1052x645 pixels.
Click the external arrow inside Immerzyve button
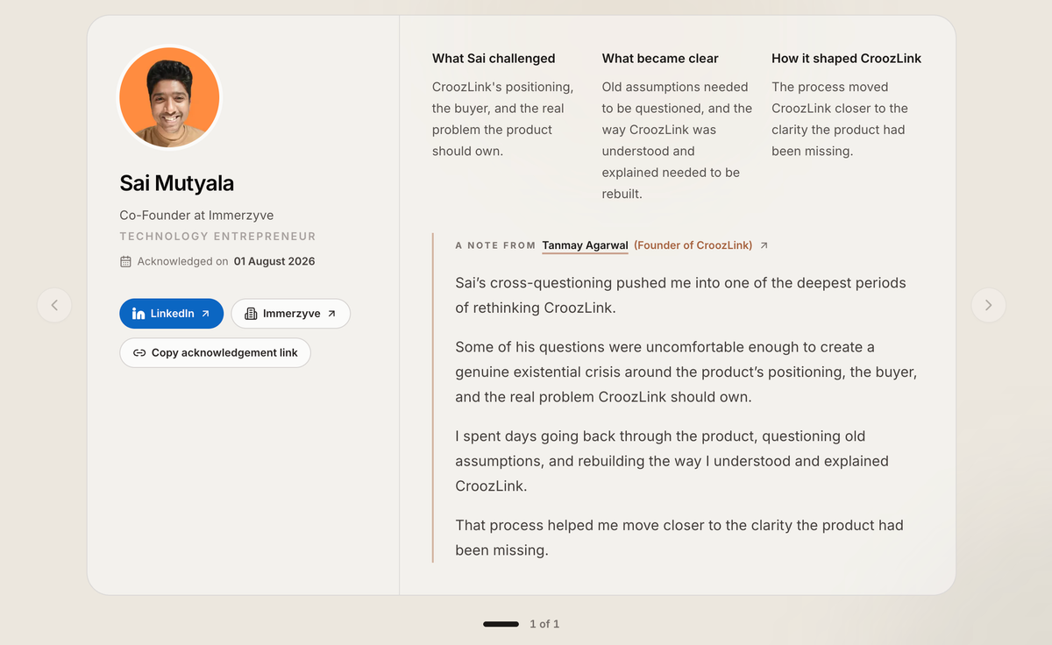point(331,314)
